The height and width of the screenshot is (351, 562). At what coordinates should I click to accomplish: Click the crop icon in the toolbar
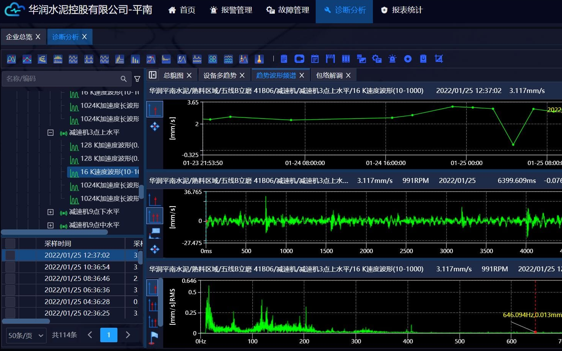click(439, 59)
